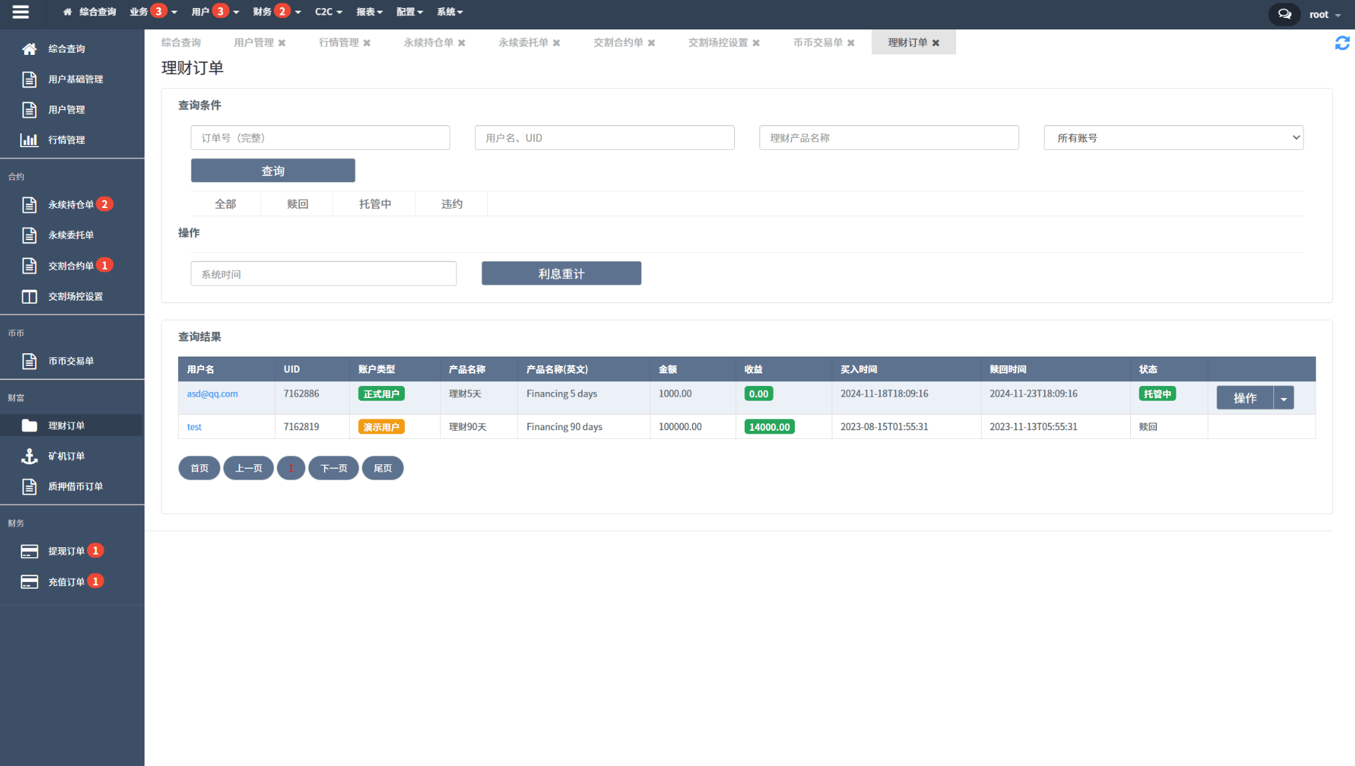
Task: Expand the C2C menu
Action: click(329, 12)
